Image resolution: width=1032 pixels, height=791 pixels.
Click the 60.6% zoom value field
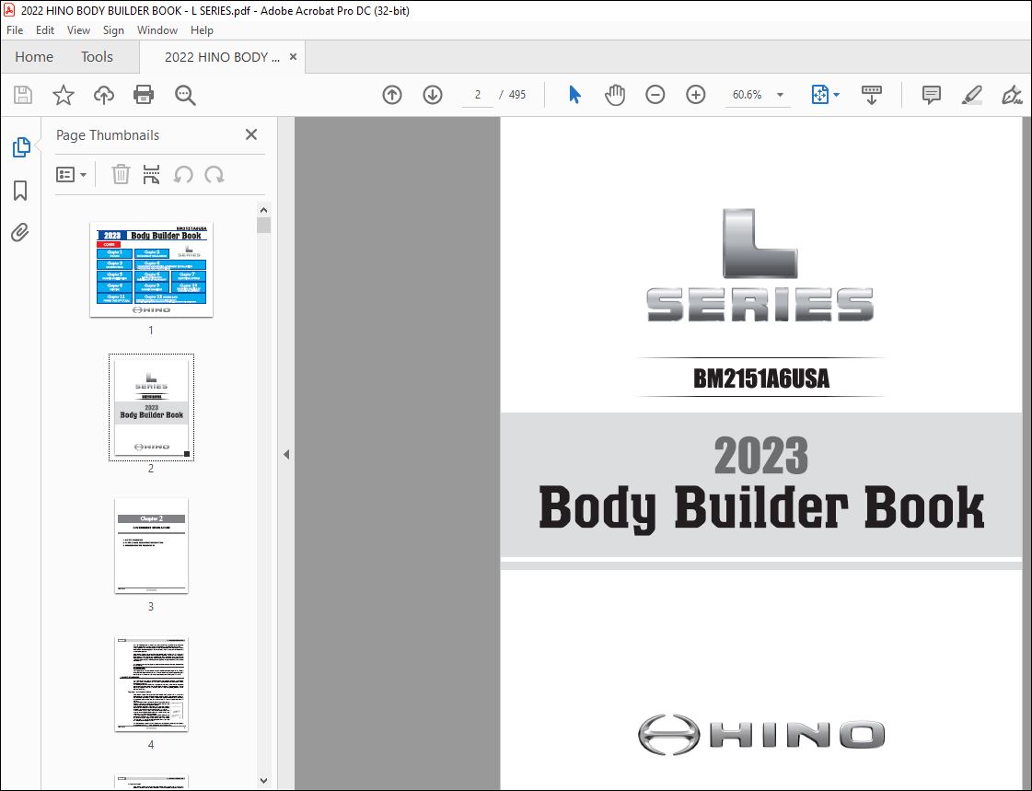pos(748,95)
